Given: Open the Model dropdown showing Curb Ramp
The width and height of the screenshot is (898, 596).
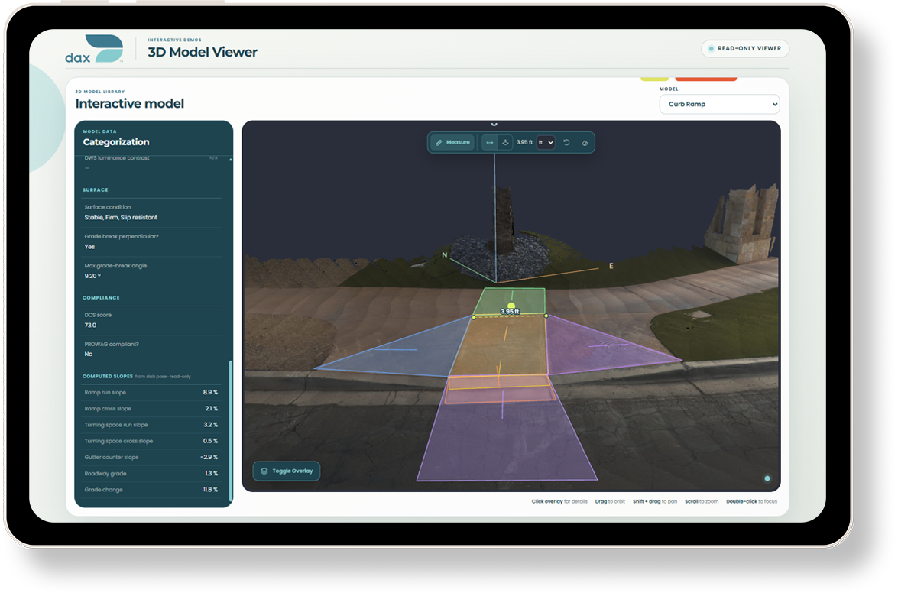Looking at the screenshot, I should coord(719,104).
